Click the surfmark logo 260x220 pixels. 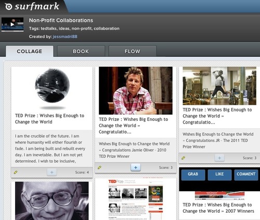(x=32, y=6)
